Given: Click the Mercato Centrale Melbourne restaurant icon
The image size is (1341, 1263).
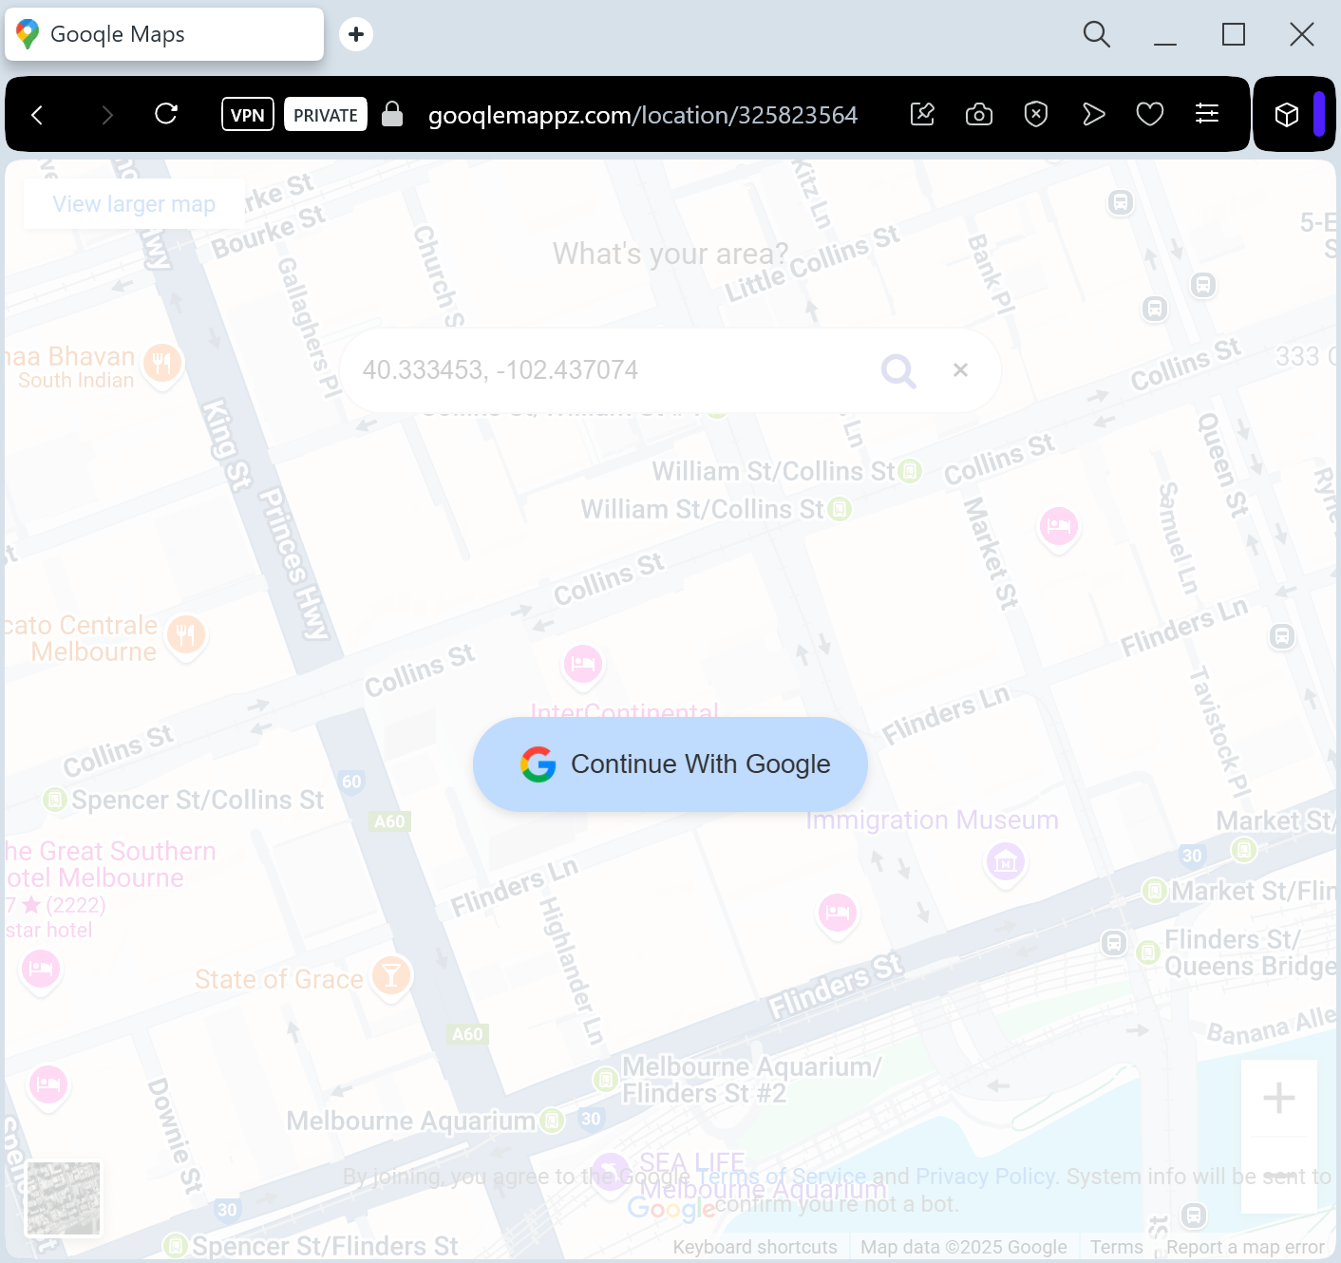Looking at the screenshot, I should tap(186, 635).
